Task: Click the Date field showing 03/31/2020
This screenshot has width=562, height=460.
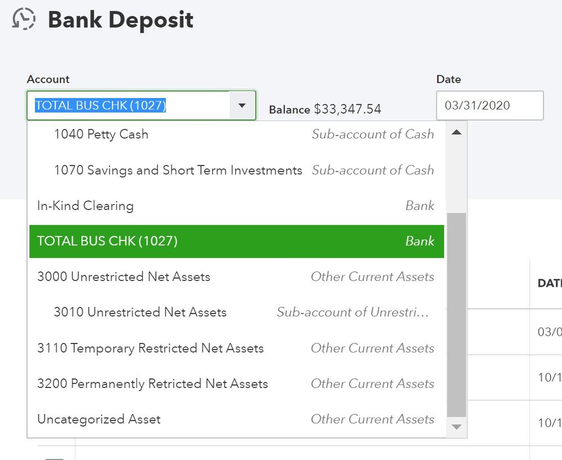Action: click(x=489, y=105)
